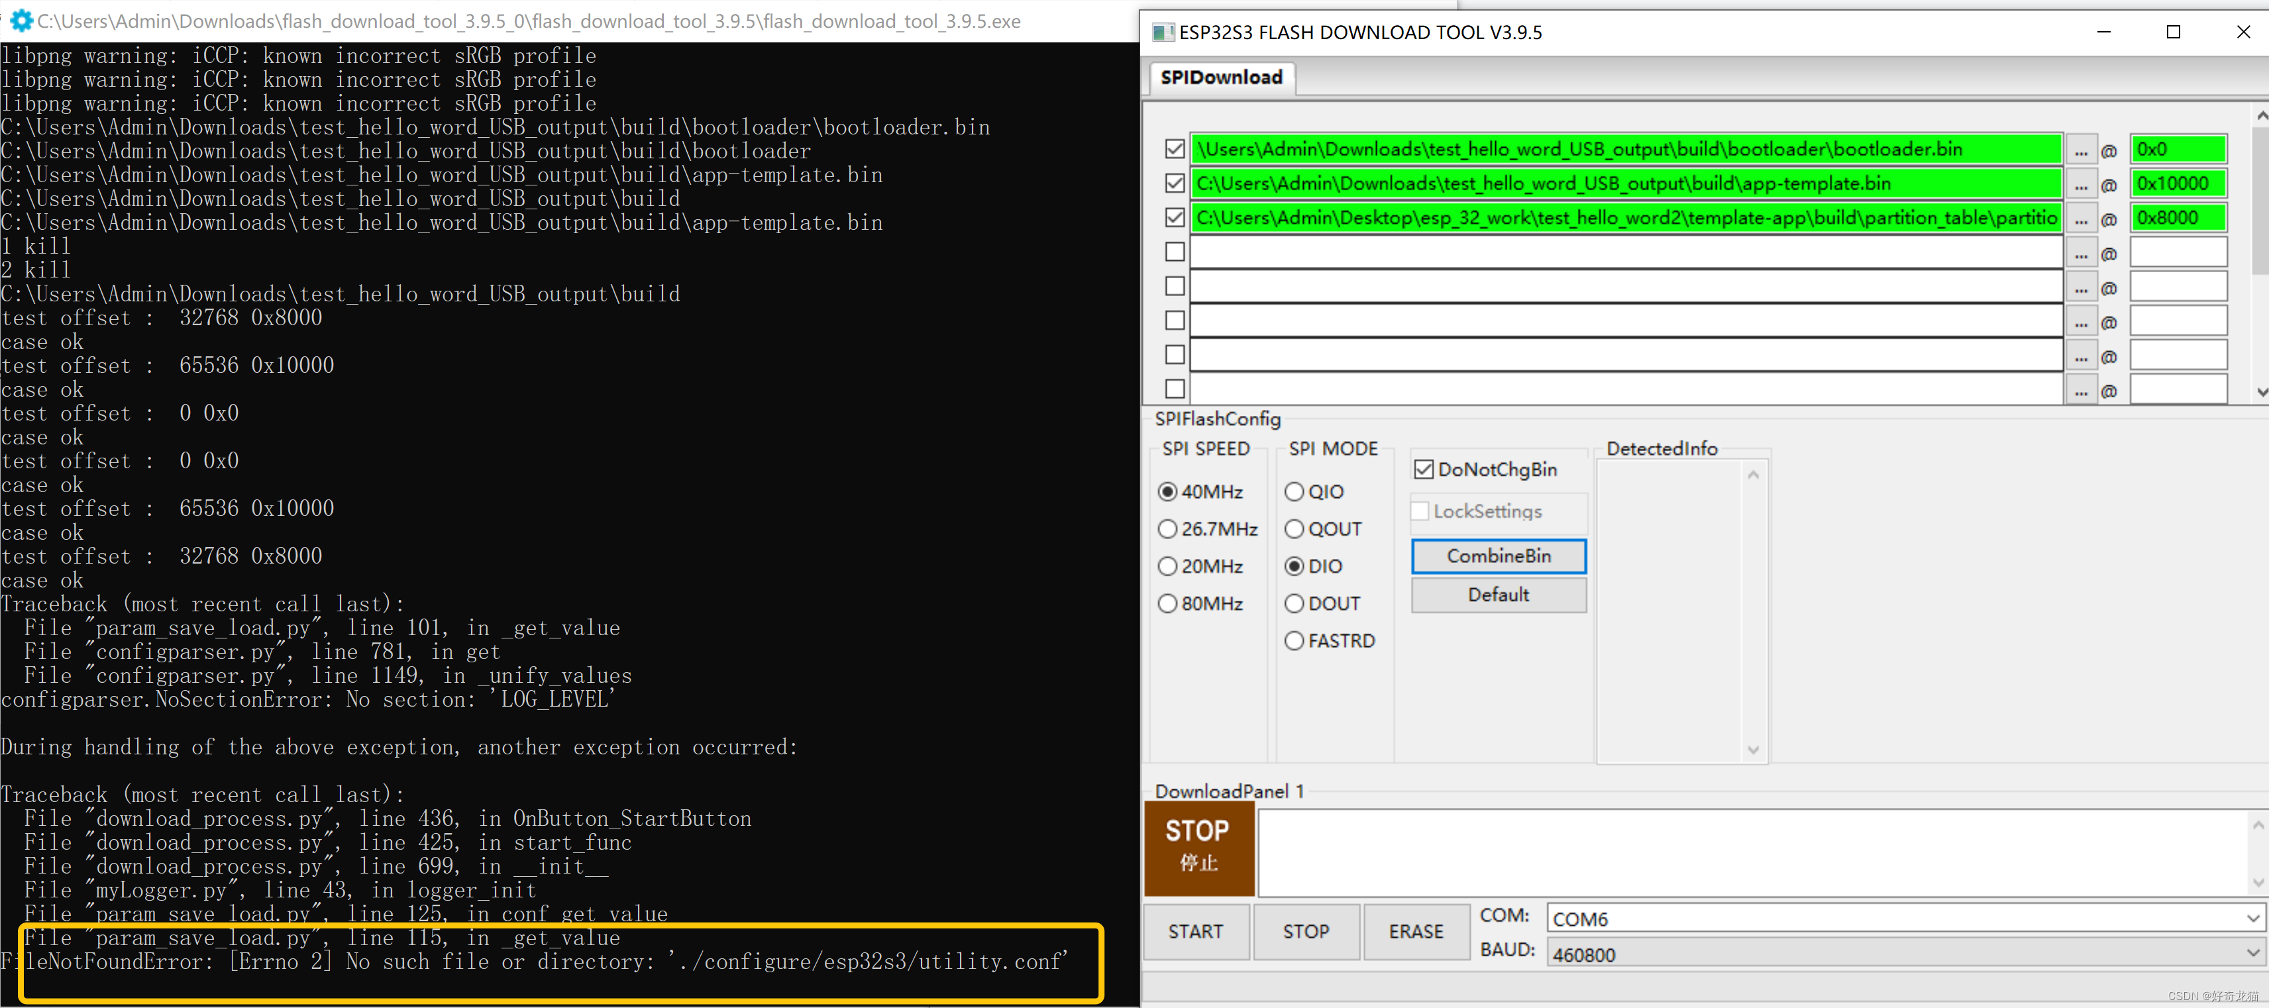Click the 0x8000 address field

2178,219
